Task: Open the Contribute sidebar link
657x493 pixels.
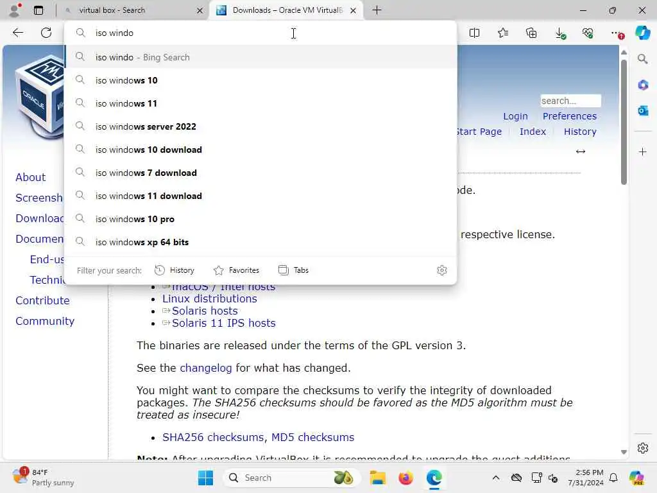Action: (42, 300)
